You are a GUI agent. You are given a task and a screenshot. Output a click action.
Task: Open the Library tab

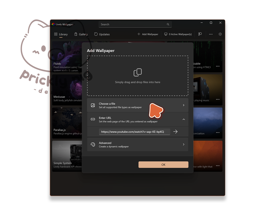[61, 34]
